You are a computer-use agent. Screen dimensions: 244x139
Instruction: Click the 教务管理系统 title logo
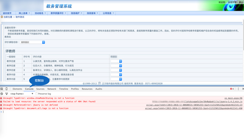click(59, 6)
